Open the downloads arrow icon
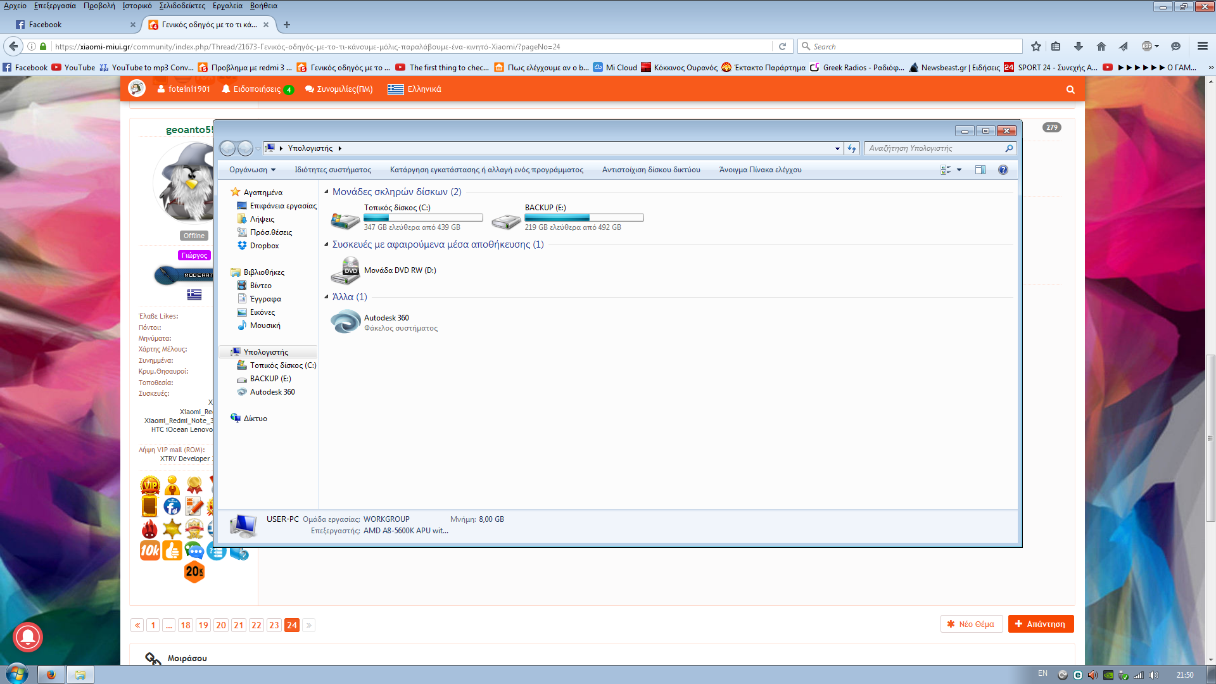 [x=1078, y=46]
